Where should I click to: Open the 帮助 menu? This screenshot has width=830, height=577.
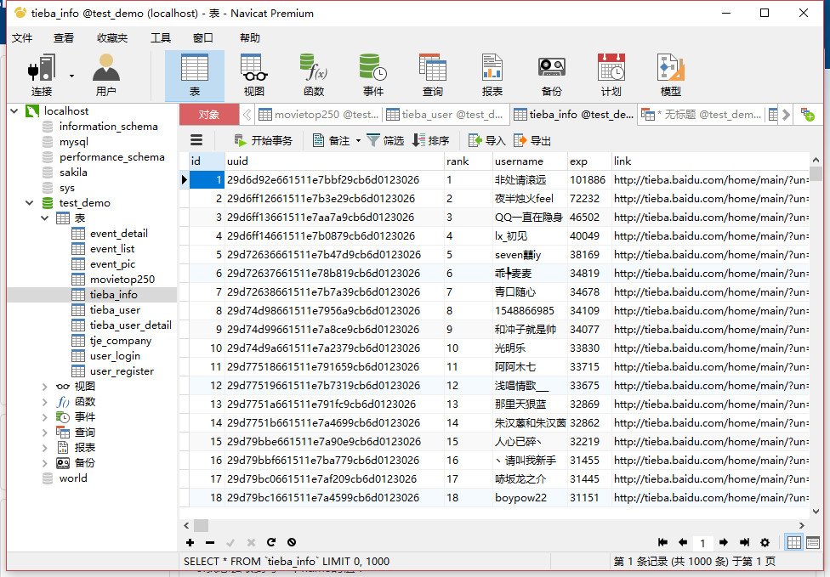pyautogui.click(x=250, y=38)
